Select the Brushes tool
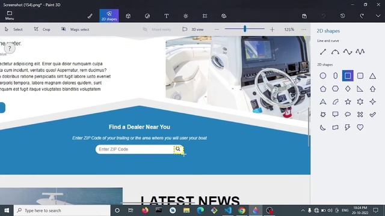385x216 pixels. click(90, 16)
